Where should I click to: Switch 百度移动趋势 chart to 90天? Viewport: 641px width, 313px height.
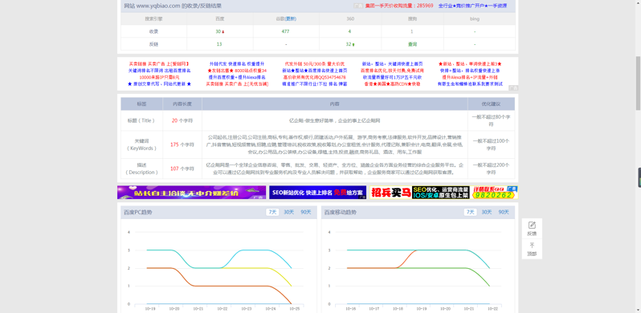pos(504,212)
